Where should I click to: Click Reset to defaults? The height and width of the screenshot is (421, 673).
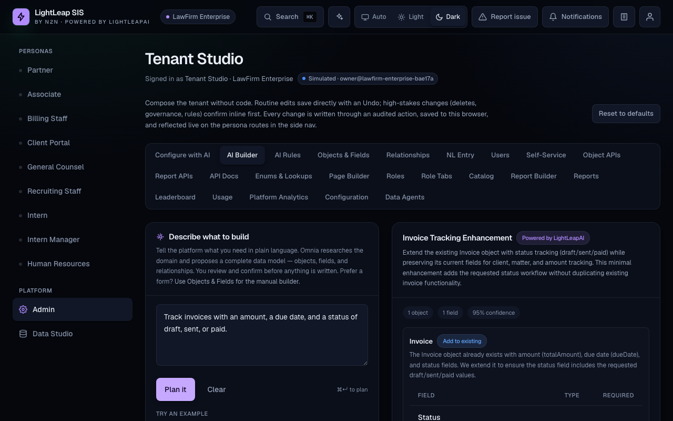[626, 114]
